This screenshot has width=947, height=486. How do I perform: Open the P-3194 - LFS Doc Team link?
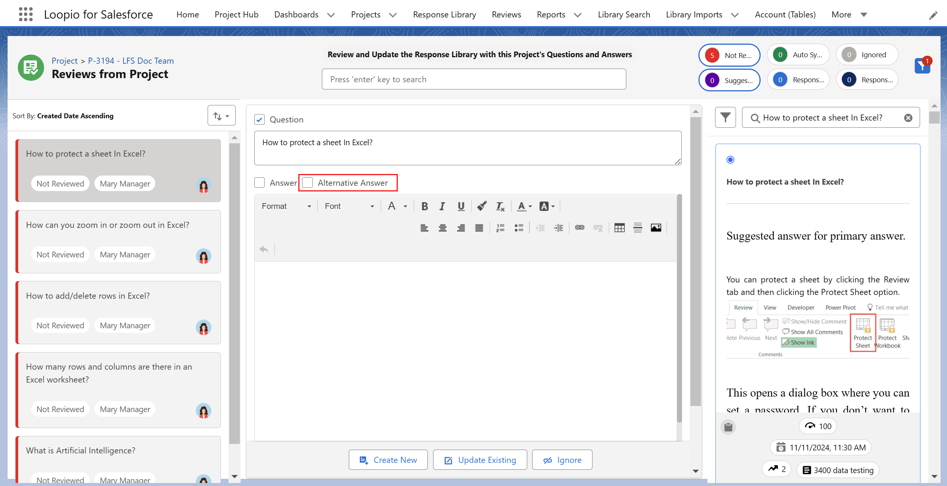coord(131,61)
